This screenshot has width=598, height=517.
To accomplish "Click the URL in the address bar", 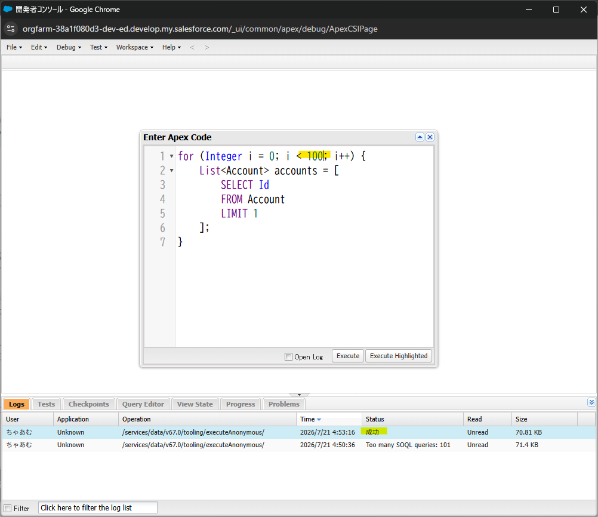I will click(x=200, y=29).
